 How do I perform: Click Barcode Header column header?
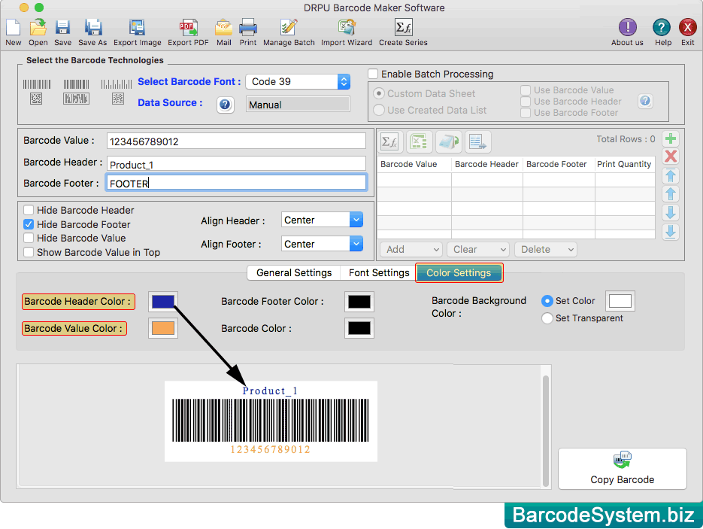pos(487,164)
